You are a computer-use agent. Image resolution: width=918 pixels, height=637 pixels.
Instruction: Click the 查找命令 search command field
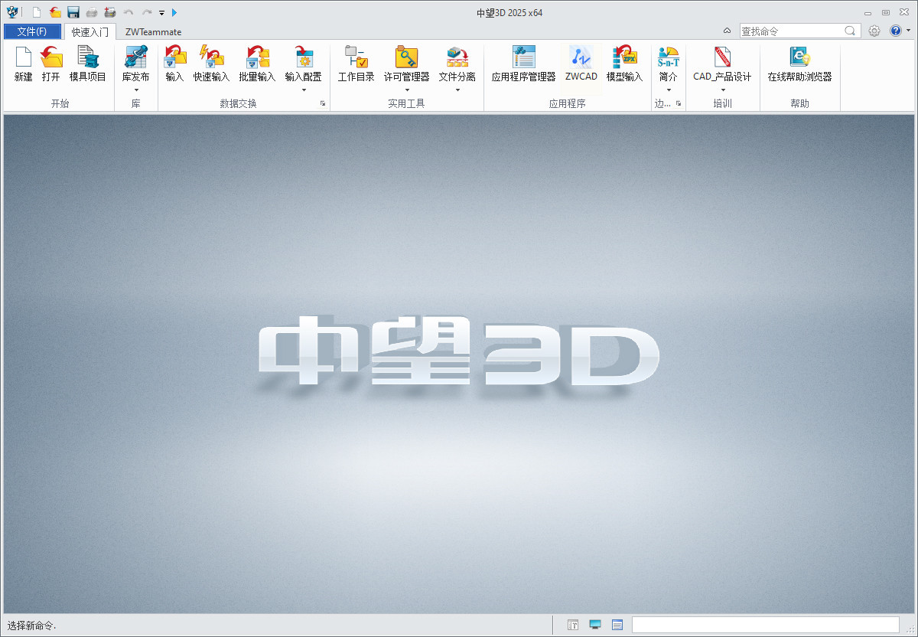tap(791, 31)
